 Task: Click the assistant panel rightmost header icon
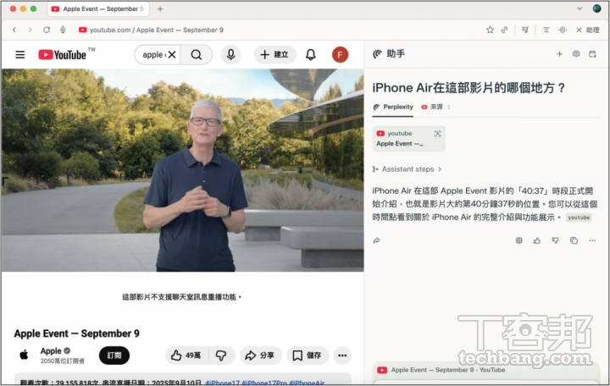592,54
